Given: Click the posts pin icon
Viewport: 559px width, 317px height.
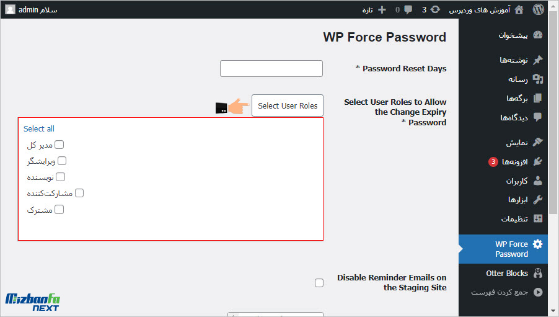Looking at the screenshot, I should pos(537,60).
